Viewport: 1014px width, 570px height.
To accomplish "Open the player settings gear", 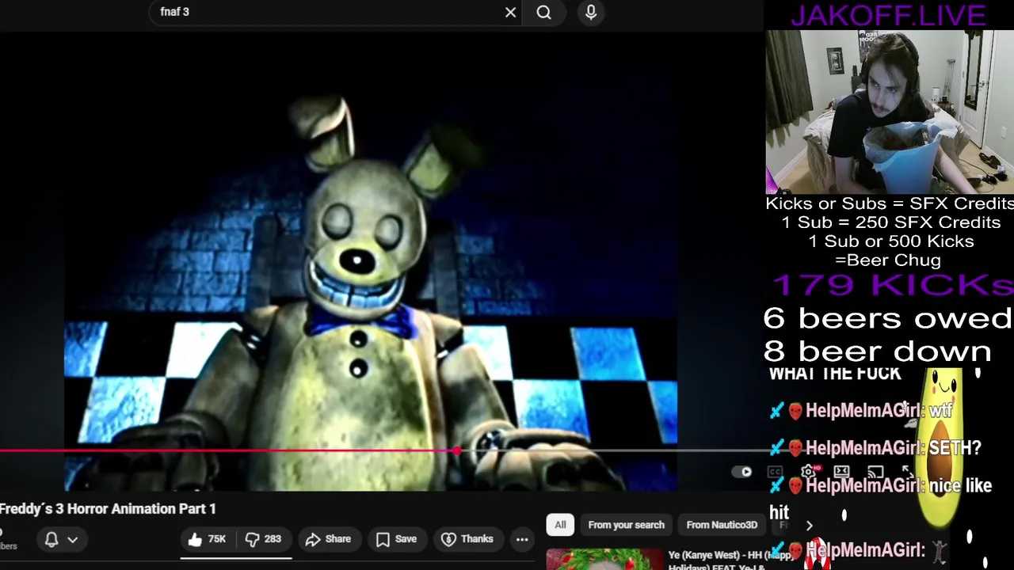I will (x=808, y=472).
